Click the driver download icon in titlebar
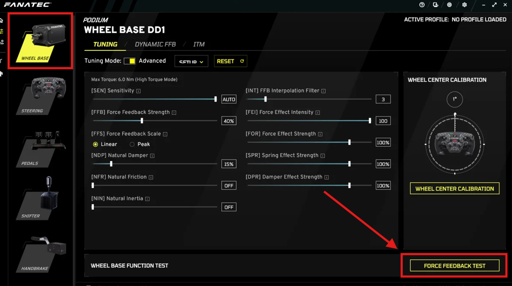This screenshot has width=512, height=286. [x=435, y=5]
